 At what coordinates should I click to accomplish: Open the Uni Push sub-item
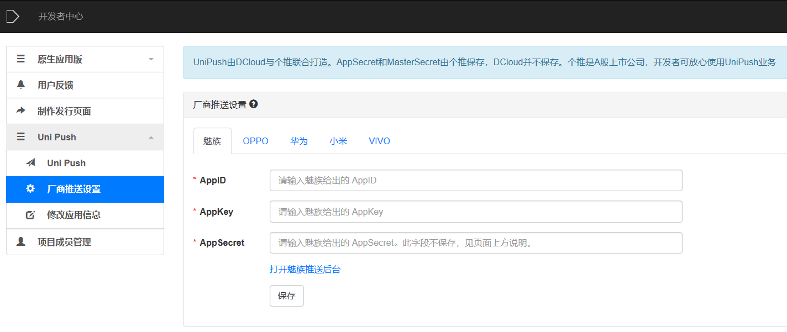85,163
